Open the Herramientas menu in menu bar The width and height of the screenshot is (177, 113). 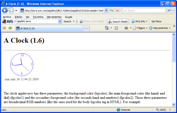[54, 17]
